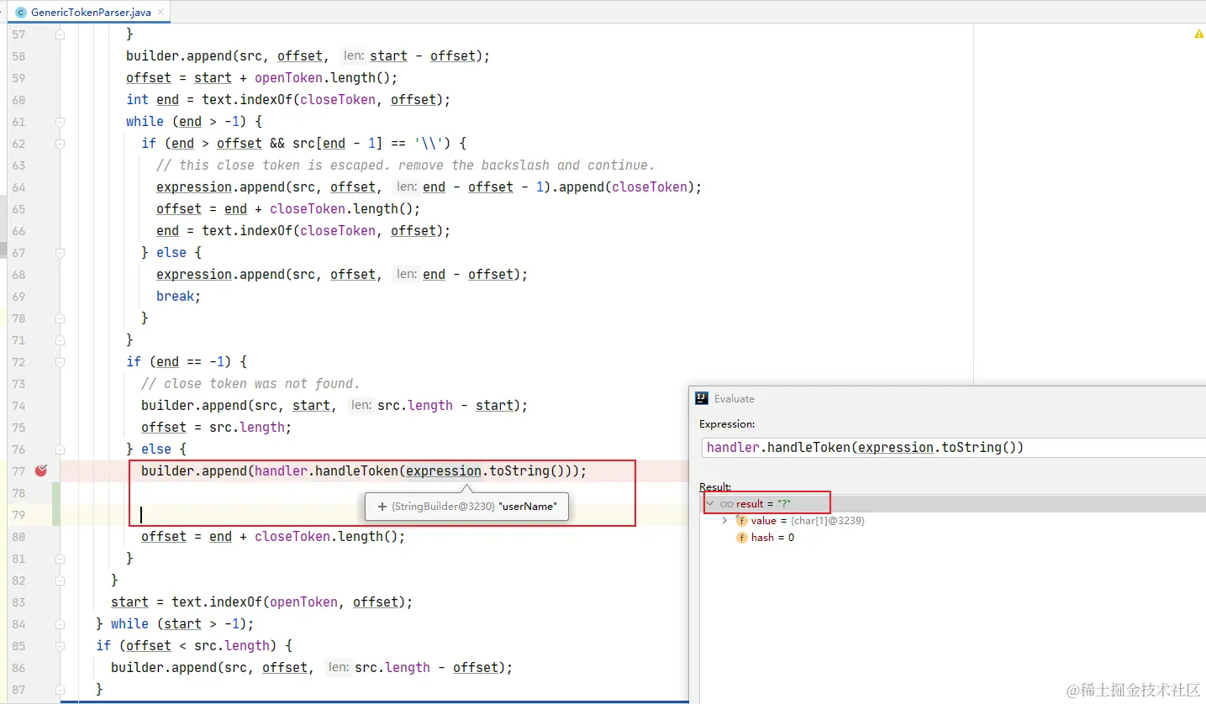Toggle the fold marker on line 70
Viewport: 1206px width, 704px height.
point(60,318)
